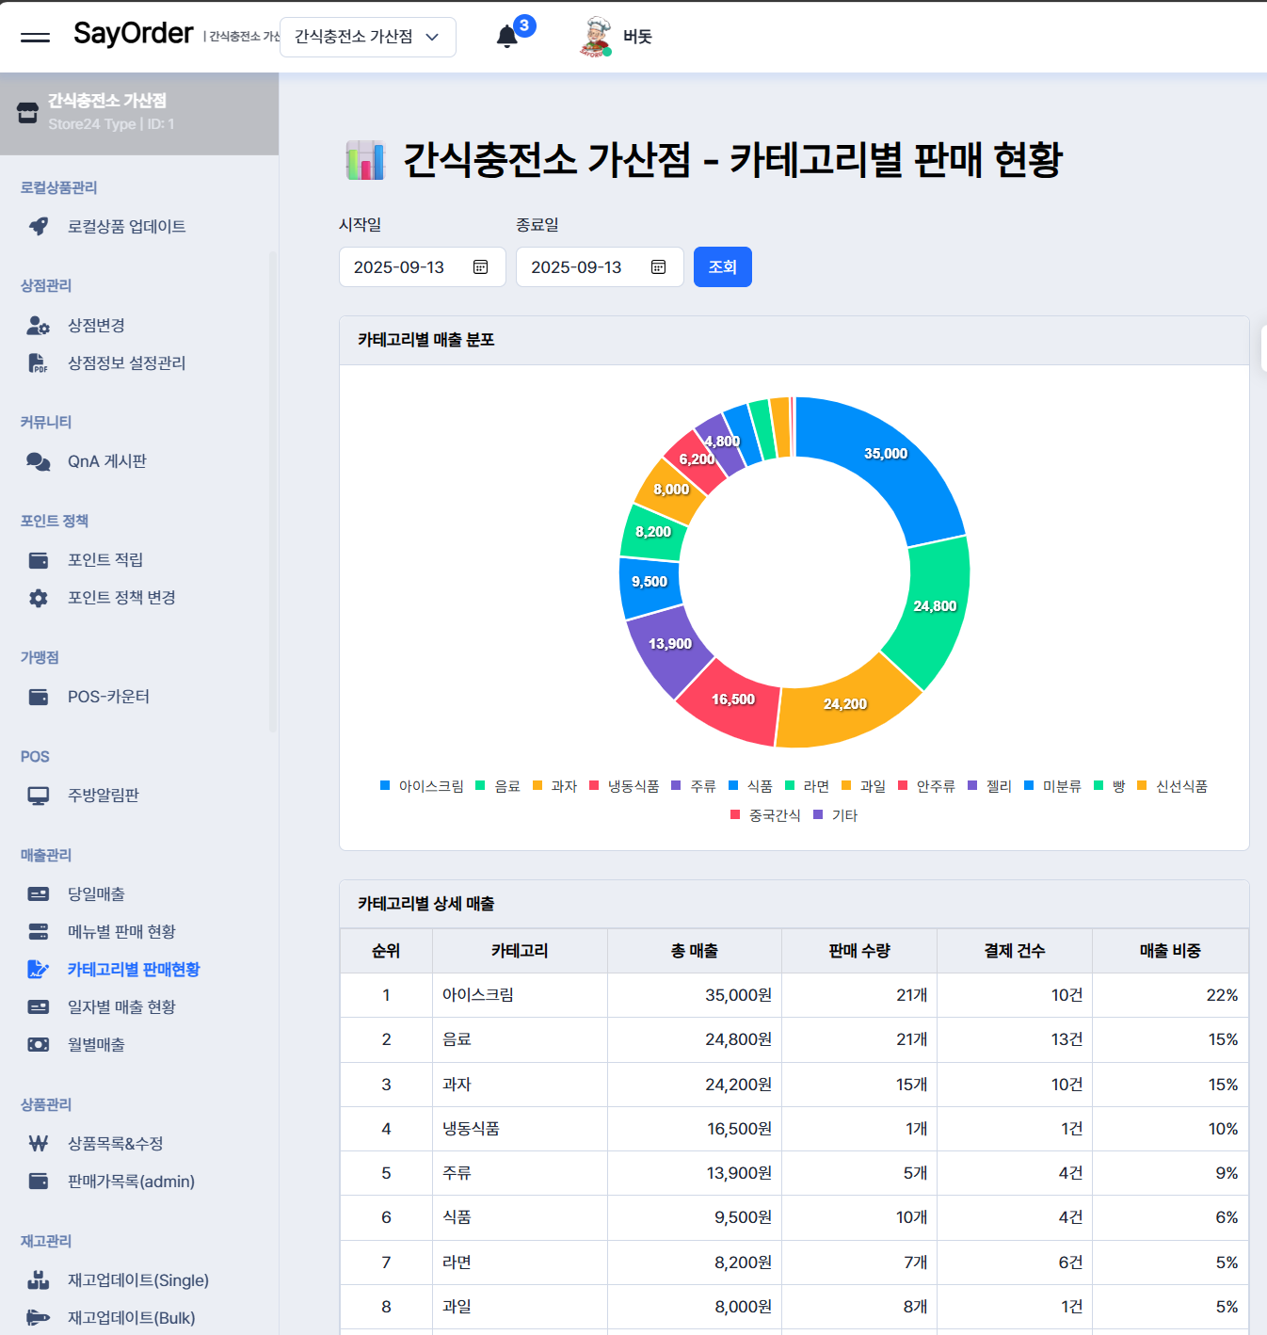Click the rocket icon for 로컬상품 업데이트
Screen dimensions: 1267x1335
(x=39, y=227)
